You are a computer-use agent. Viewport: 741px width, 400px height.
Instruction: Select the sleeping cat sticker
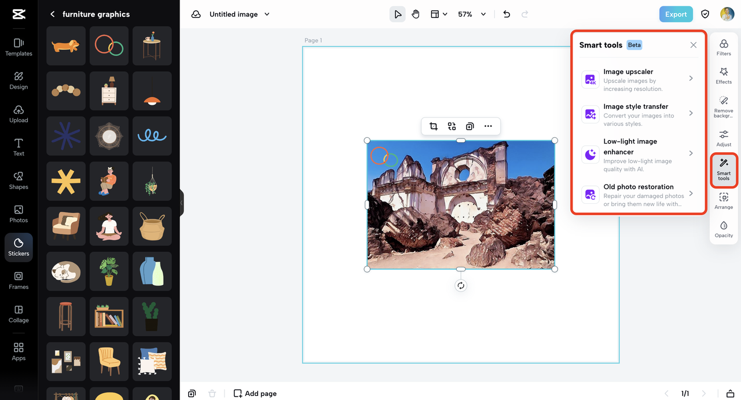coord(66,271)
